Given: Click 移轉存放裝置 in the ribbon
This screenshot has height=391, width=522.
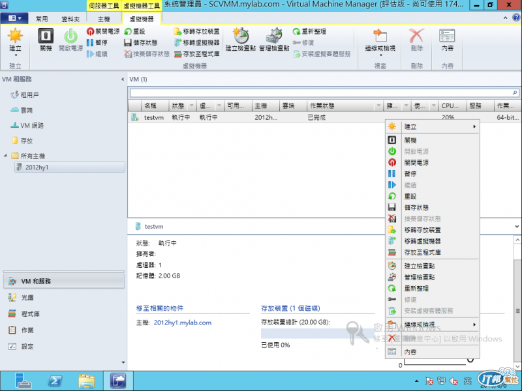Looking at the screenshot, I should pyautogui.click(x=196, y=31).
